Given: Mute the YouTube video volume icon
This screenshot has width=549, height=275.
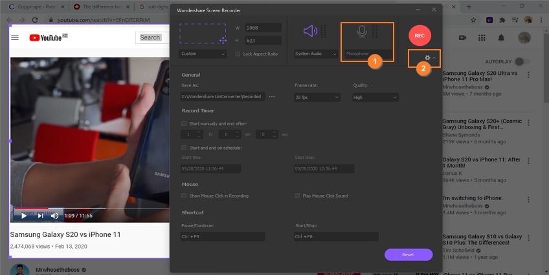Looking at the screenshot, I should [54, 216].
